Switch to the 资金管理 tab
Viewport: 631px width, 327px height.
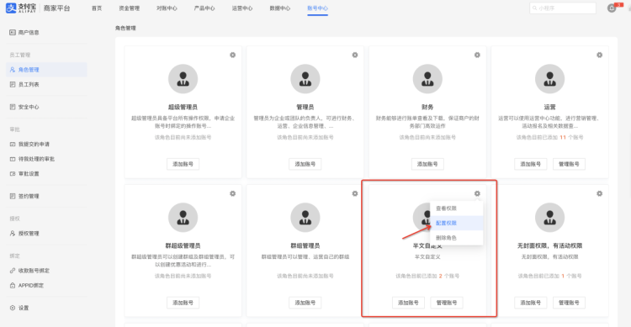point(130,8)
